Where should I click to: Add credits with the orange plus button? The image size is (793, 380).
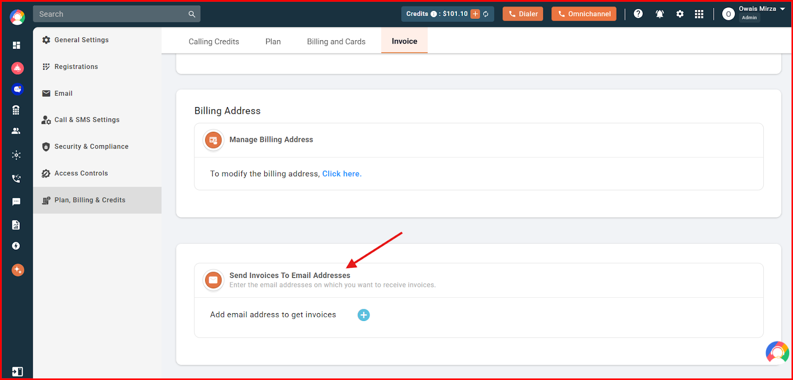point(475,14)
